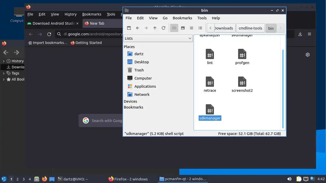Activate Firefox - 2 windows taskbar button
The height and width of the screenshot is (183, 326).
point(128,179)
